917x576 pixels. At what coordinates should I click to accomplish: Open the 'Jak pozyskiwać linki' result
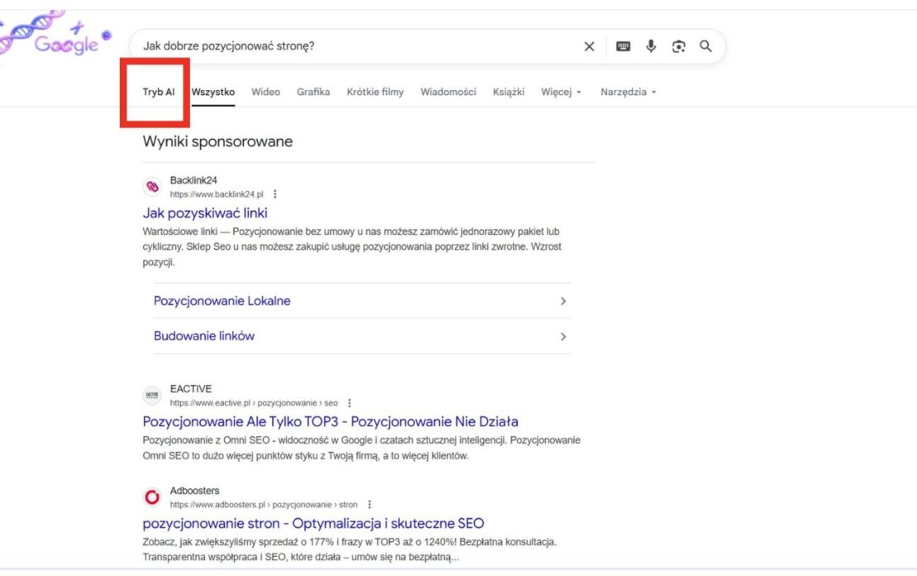[205, 213]
